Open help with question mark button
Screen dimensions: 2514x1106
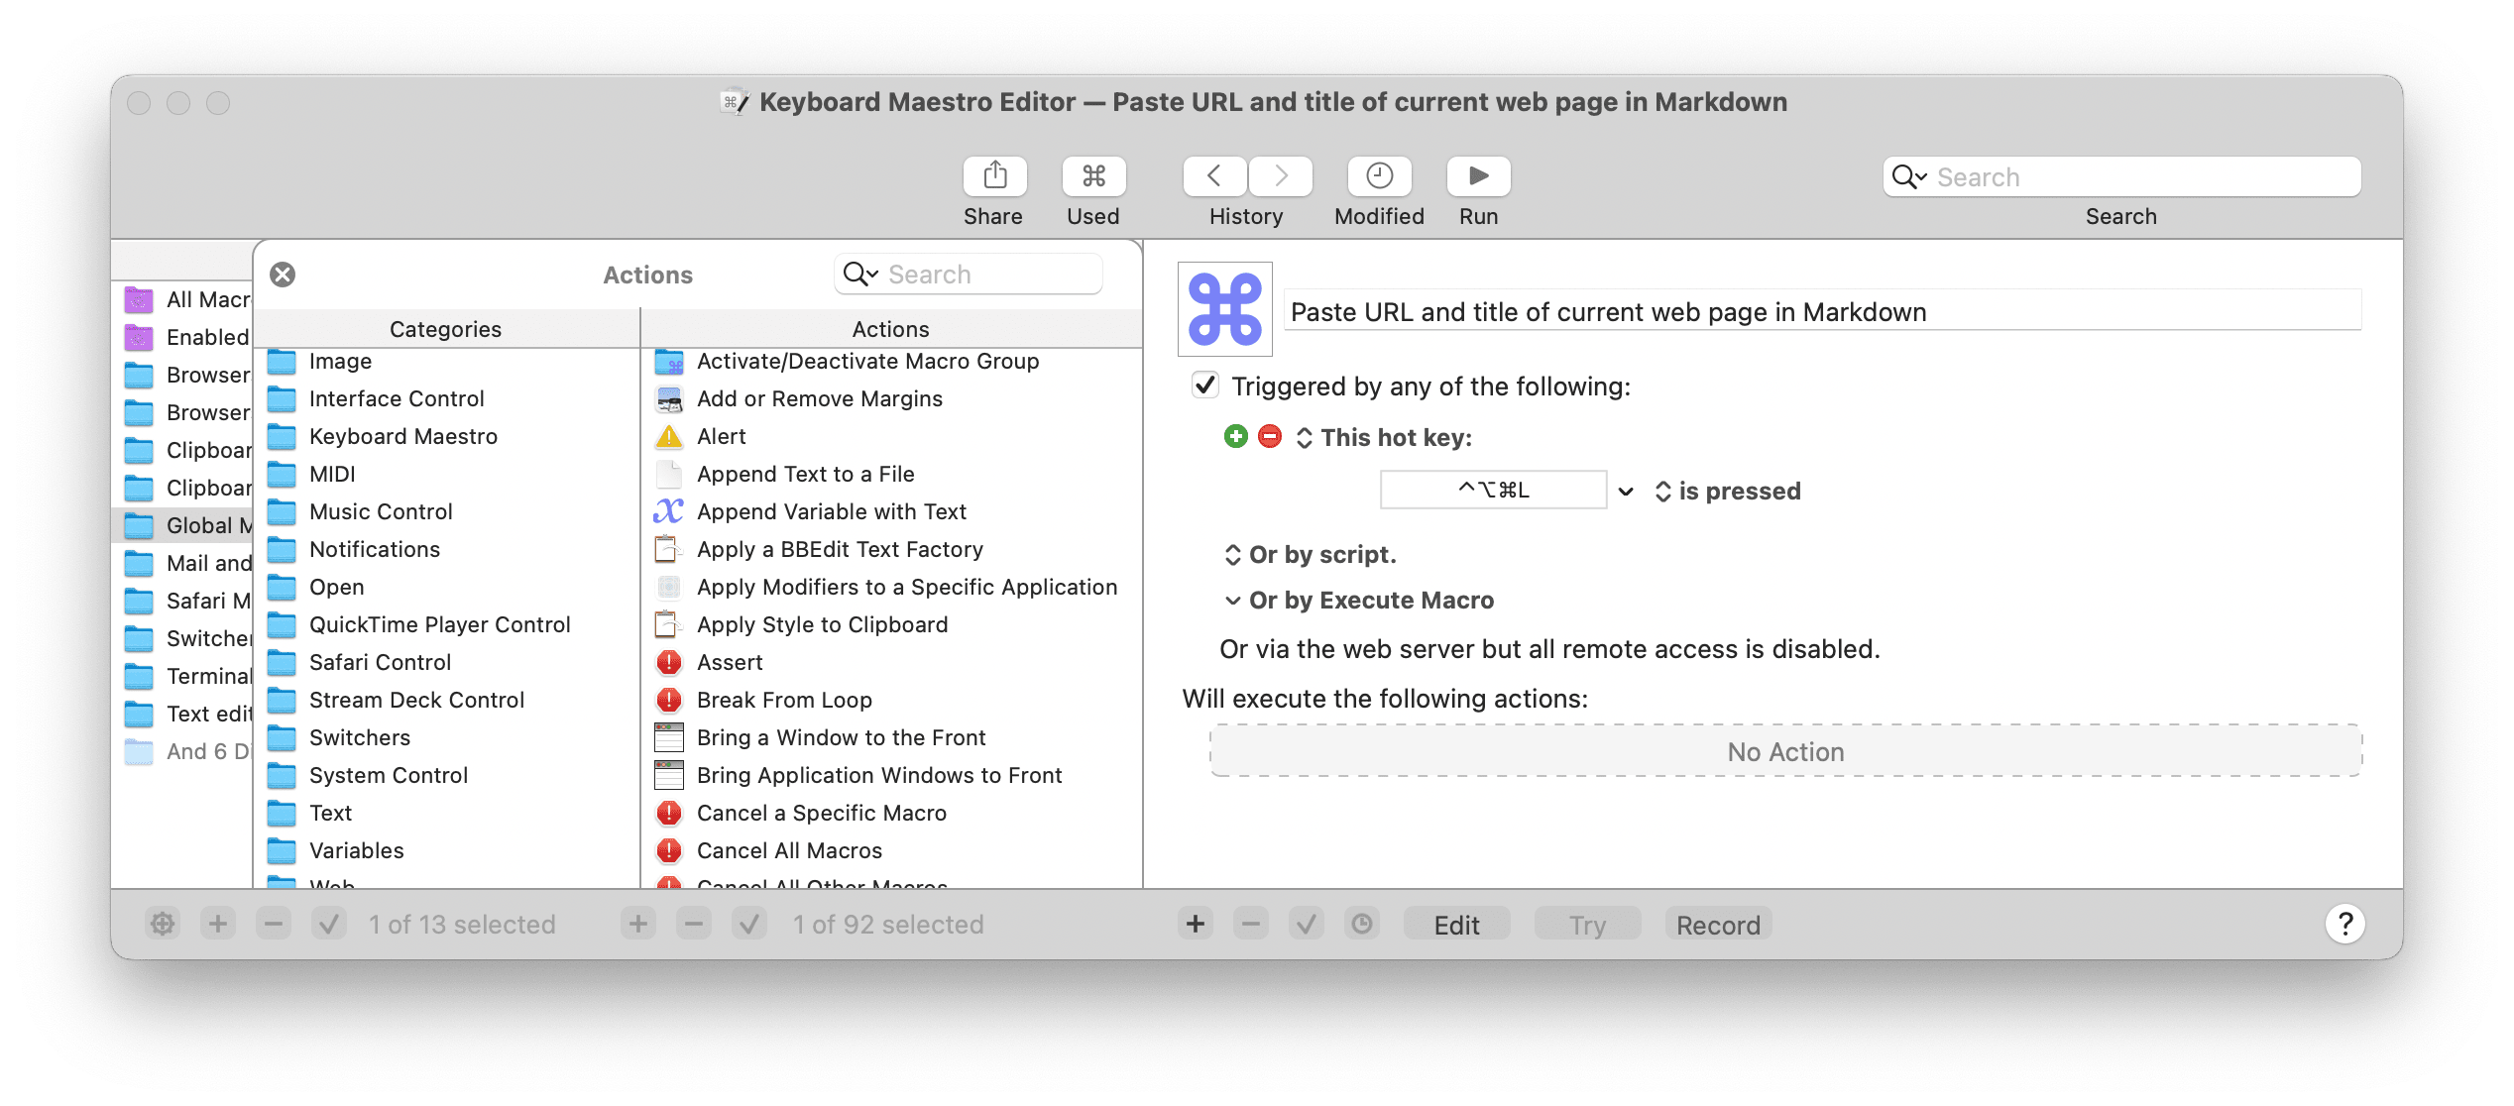click(x=2344, y=924)
